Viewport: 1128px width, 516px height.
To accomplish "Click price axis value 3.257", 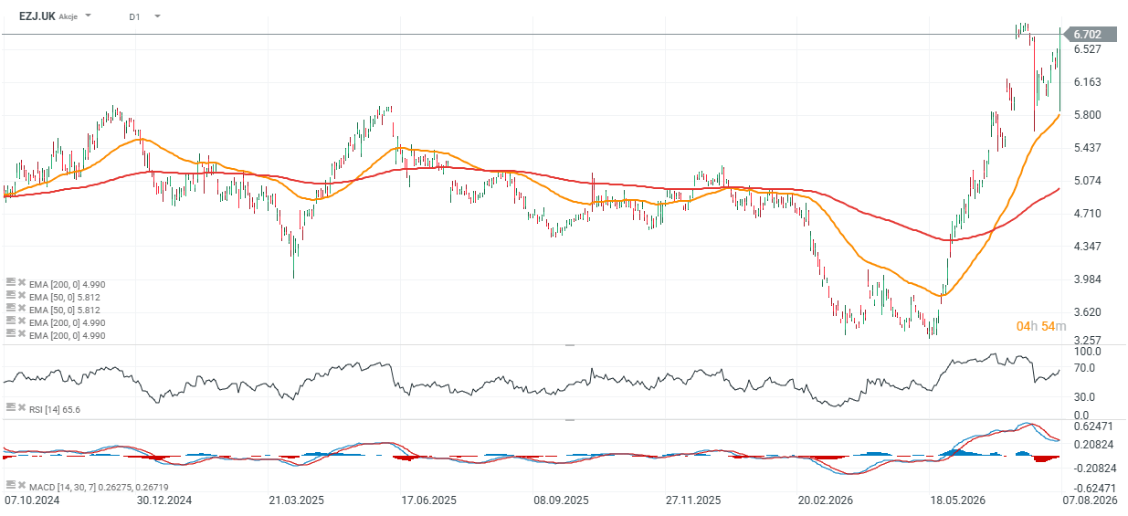I will [x=1086, y=339].
